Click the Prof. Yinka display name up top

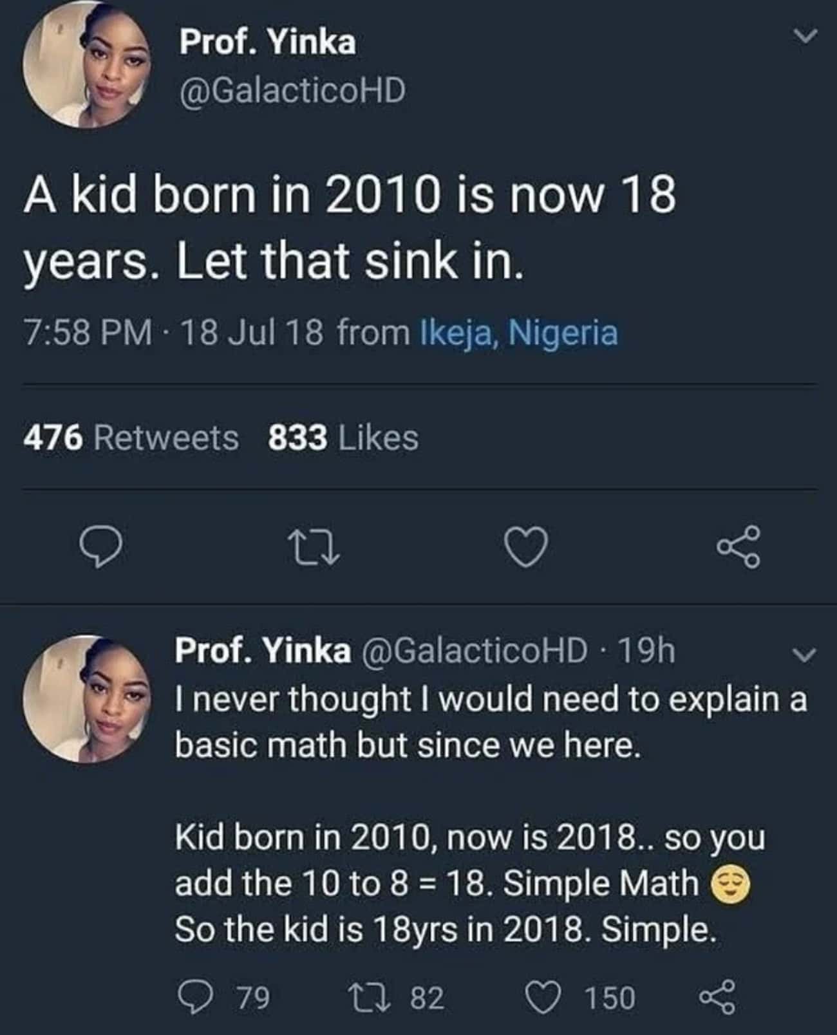coord(267,42)
